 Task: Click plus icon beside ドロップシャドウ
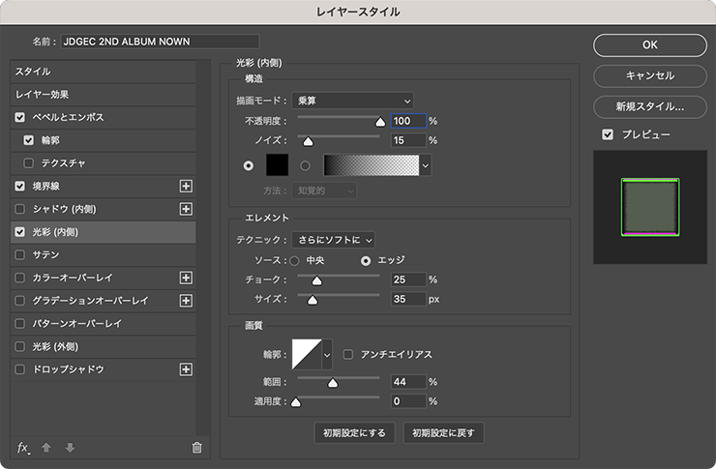pos(187,369)
